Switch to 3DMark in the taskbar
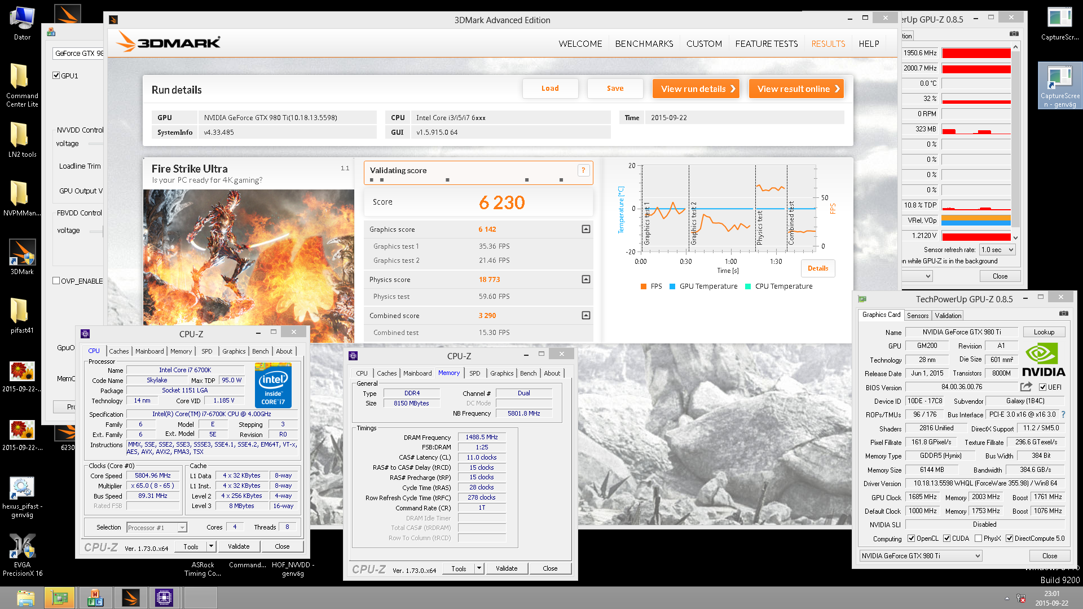 point(130,598)
